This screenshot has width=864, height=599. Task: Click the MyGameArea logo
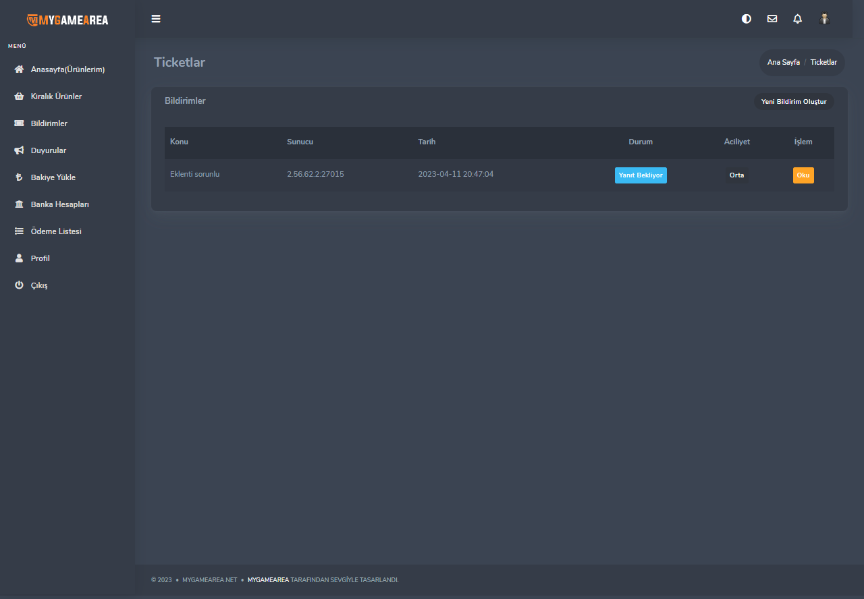click(x=67, y=20)
